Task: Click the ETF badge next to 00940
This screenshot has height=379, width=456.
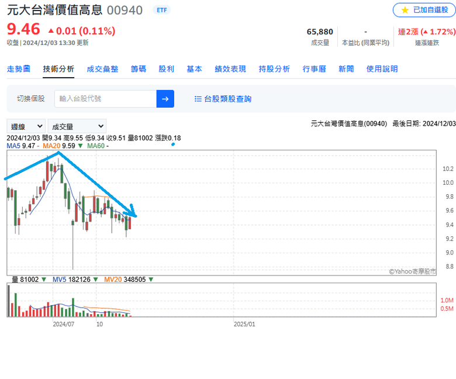Action: tap(162, 10)
